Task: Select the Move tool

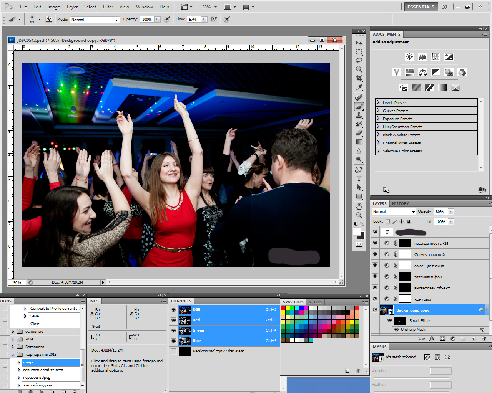Action: point(359,43)
